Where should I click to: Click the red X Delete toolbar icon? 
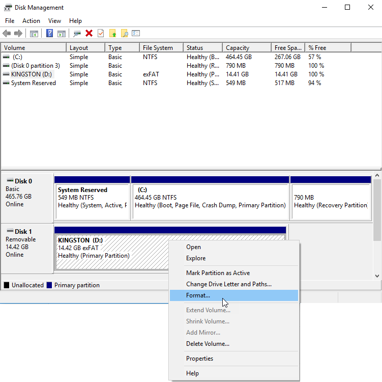click(89, 33)
